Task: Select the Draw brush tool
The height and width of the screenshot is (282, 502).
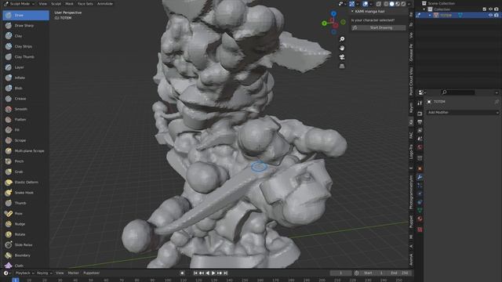Action: 26,15
